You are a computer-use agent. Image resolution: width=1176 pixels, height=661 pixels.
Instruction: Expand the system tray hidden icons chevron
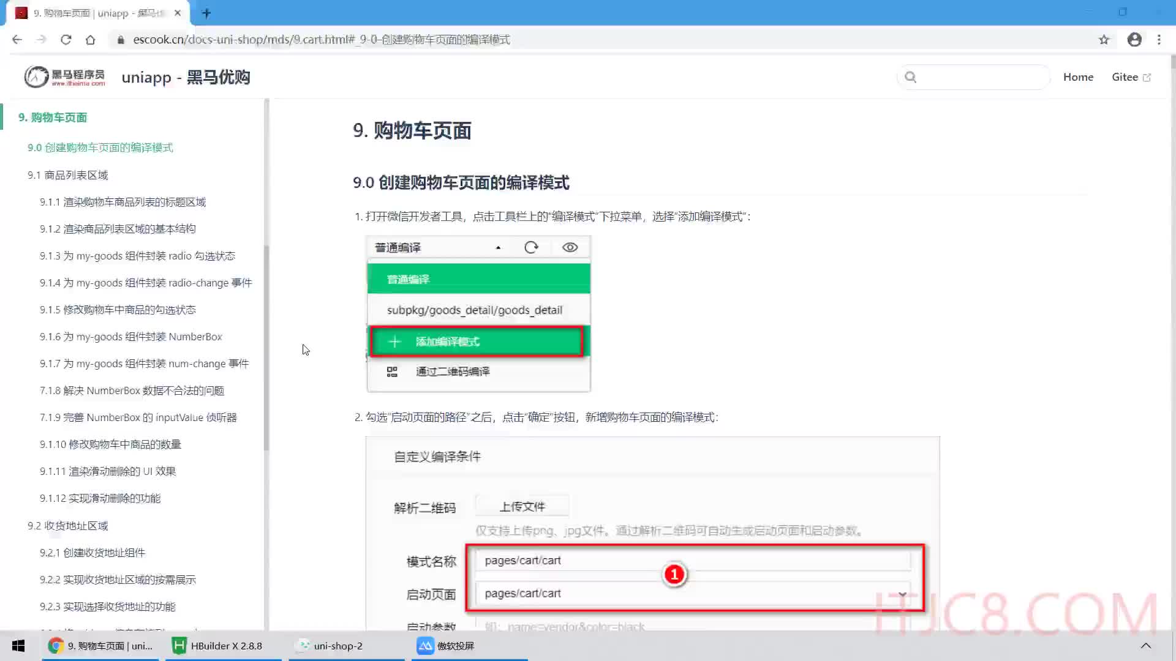coord(1146,646)
